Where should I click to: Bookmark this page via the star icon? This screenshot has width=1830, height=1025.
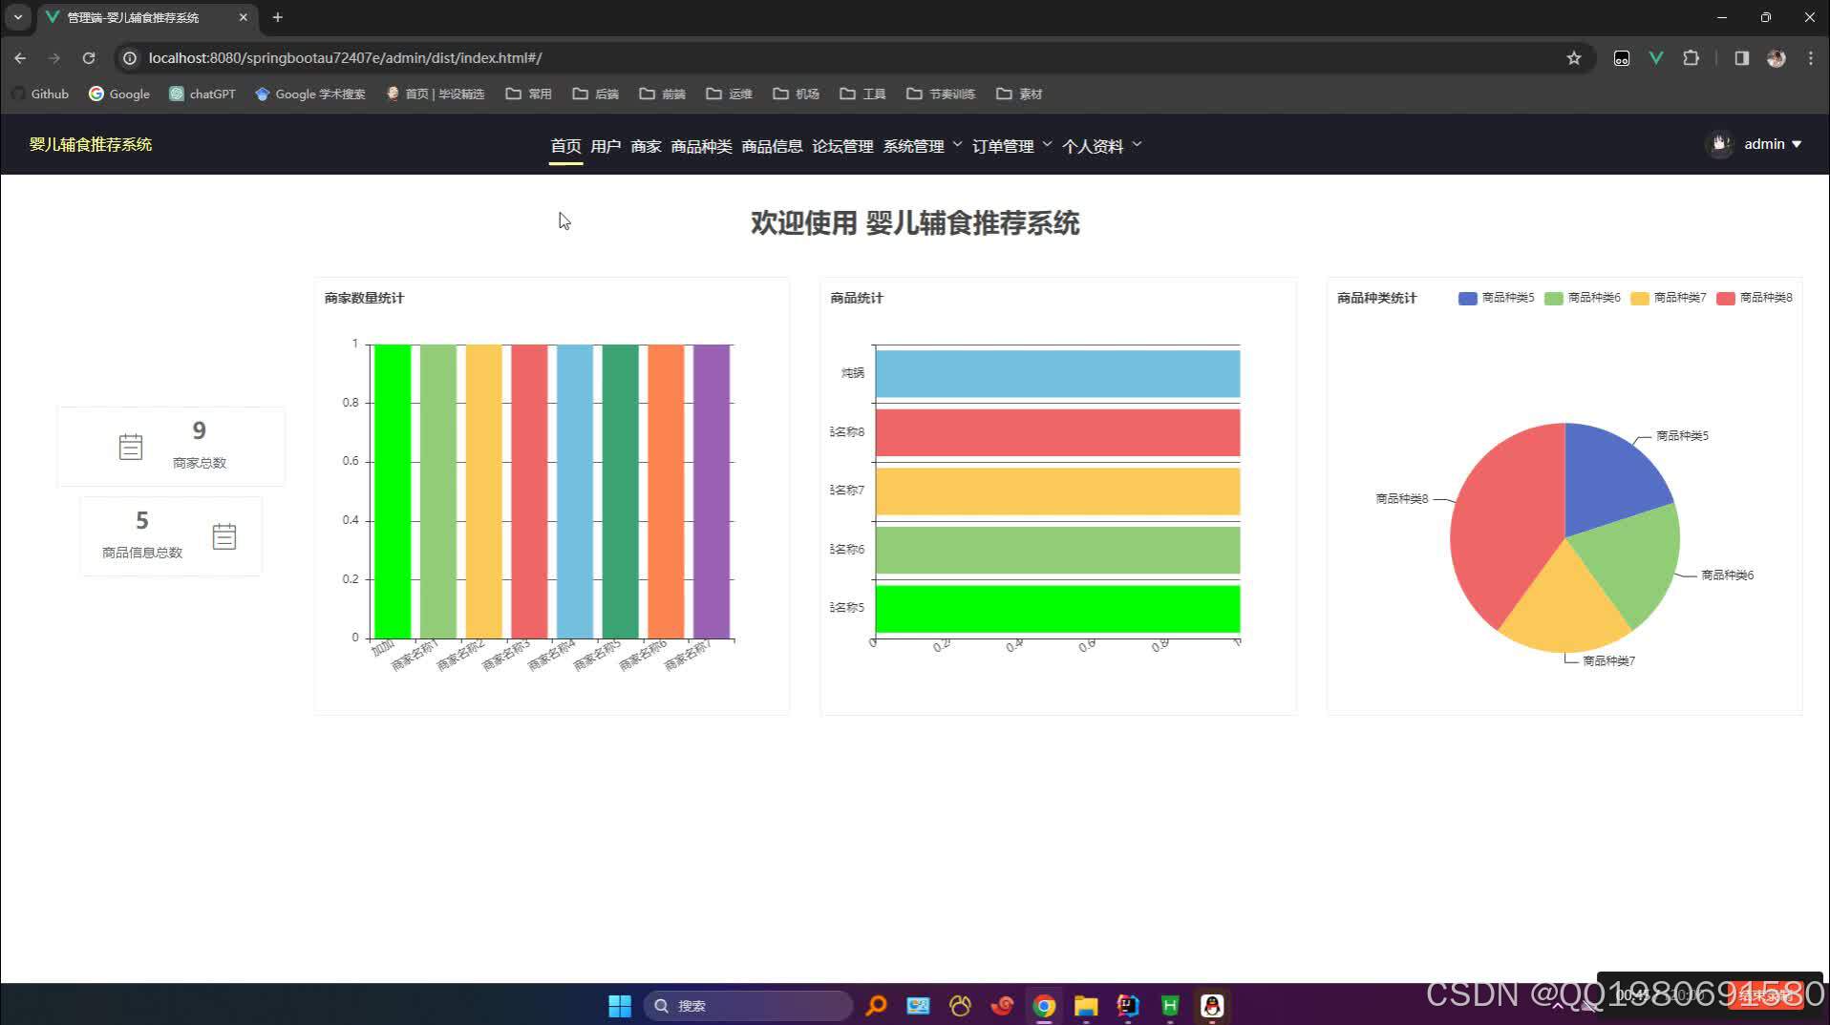pos(1574,58)
